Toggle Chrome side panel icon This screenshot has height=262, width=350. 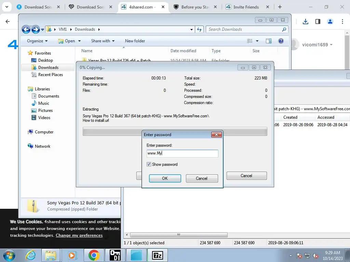tap(318, 21)
